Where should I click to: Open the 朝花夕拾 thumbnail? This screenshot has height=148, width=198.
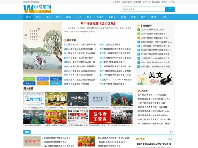[100, 99]
